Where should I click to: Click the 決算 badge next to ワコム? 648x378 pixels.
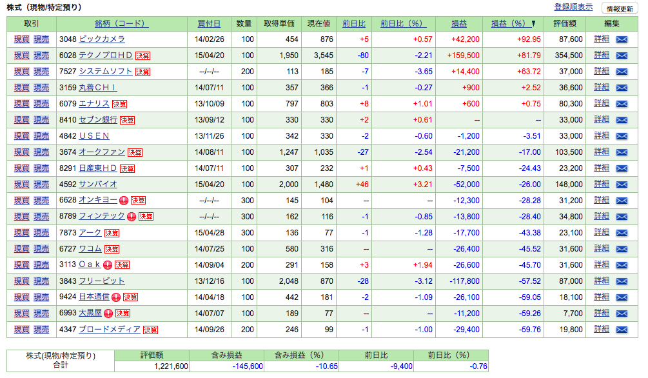(x=112, y=250)
